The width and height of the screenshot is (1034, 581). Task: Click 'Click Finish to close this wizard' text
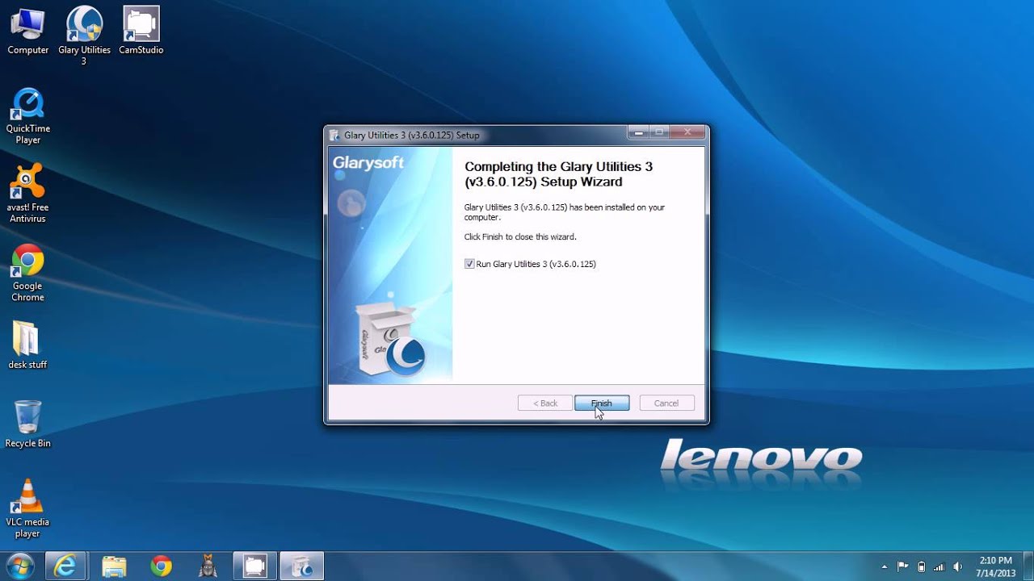pyautogui.click(x=520, y=237)
